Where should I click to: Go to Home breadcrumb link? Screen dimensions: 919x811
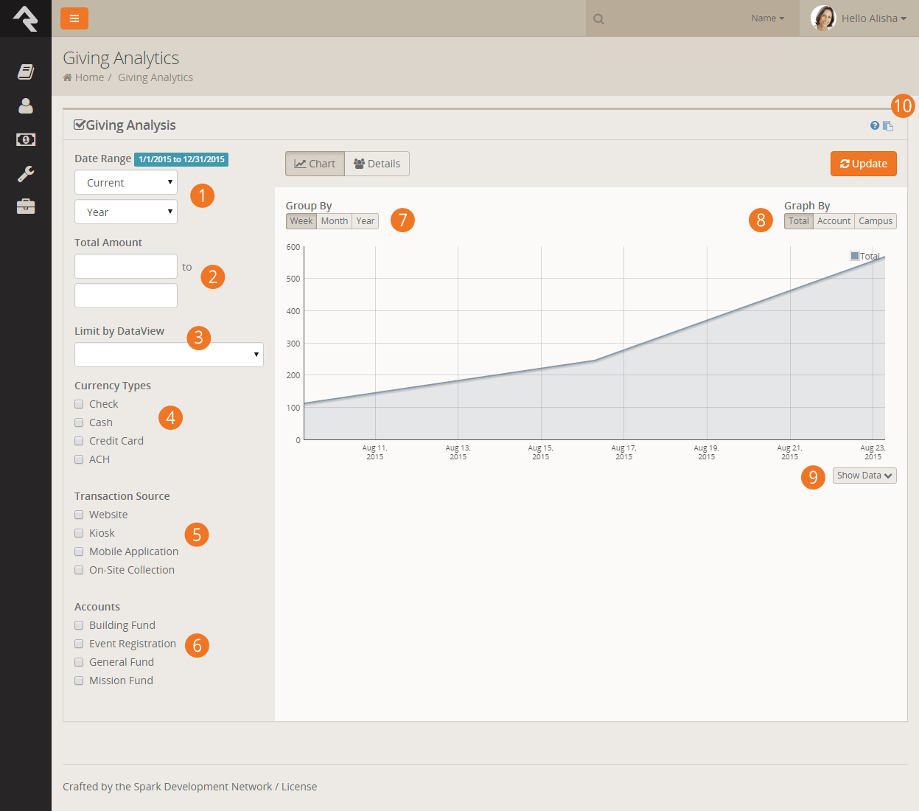pyautogui.click(x=89, y=77)
